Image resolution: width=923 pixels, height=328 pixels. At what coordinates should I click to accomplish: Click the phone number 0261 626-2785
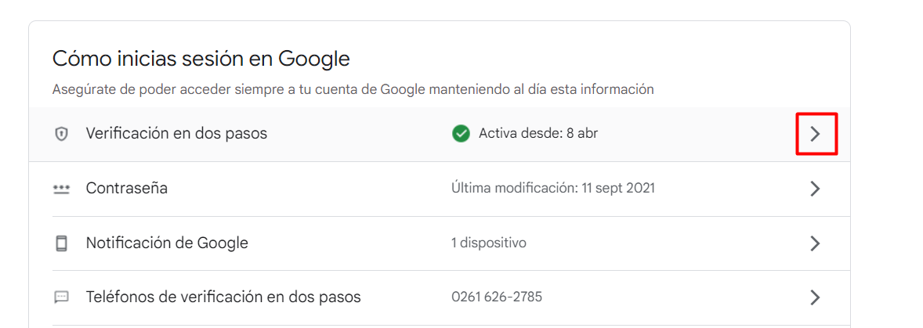(x=497, y=297)
